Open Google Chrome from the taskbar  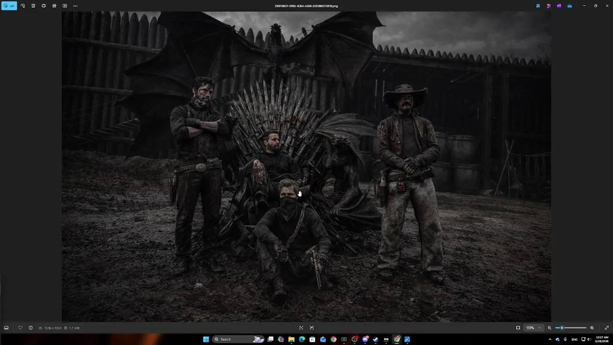pyautogui.click(x=333, y=339)
